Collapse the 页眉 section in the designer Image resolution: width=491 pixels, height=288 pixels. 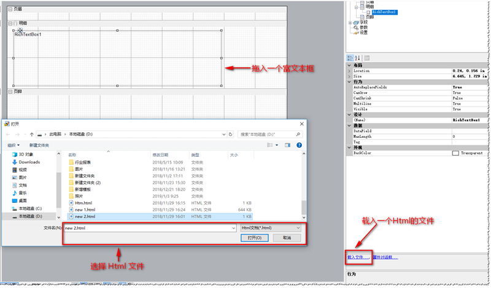(x=10, y=10)
